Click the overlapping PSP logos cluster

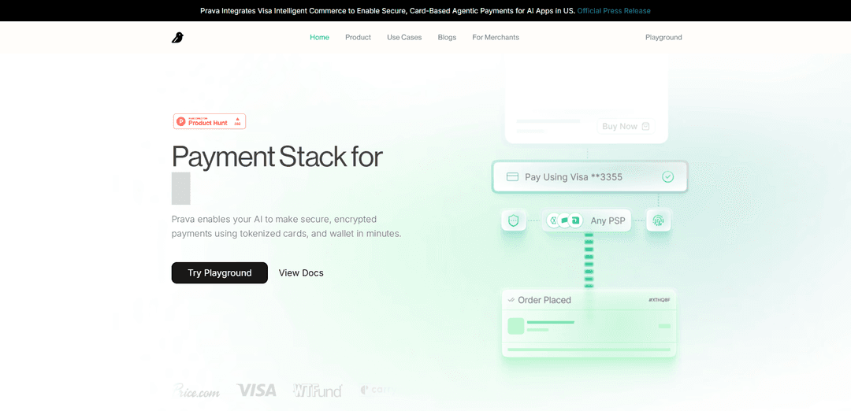click(564, 220)
